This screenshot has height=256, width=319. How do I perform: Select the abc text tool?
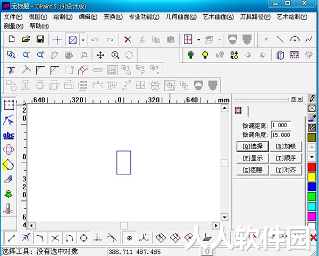tap(9, 136)
